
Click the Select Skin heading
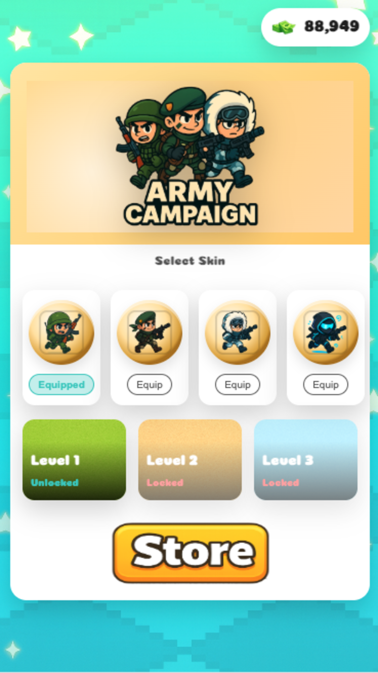coord(190,261)
